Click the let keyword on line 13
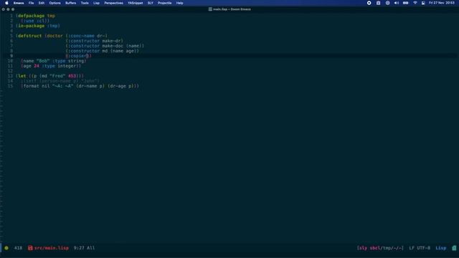 pyautogui.click(x=22, y=76)
